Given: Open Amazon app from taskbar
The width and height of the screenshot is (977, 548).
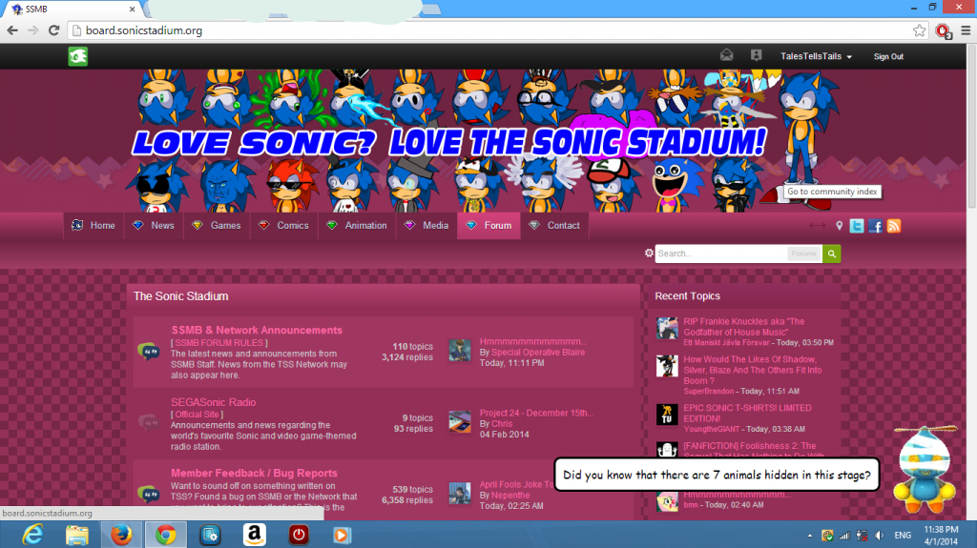Looking at the screenshot, I should pos(254,535).
